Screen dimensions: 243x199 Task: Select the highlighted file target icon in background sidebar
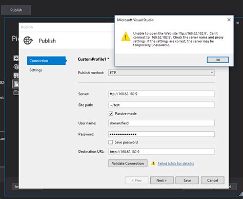coord(16,84)
